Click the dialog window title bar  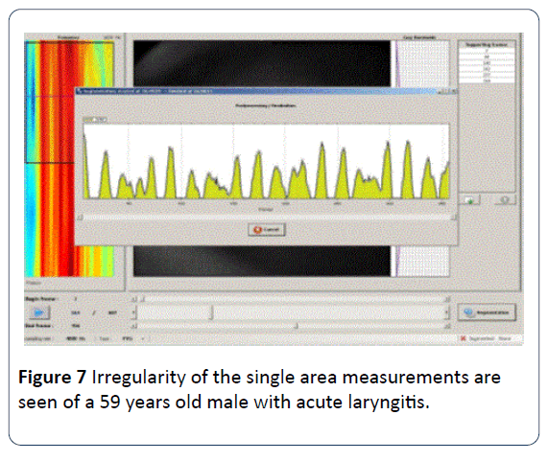coord(266,91)
